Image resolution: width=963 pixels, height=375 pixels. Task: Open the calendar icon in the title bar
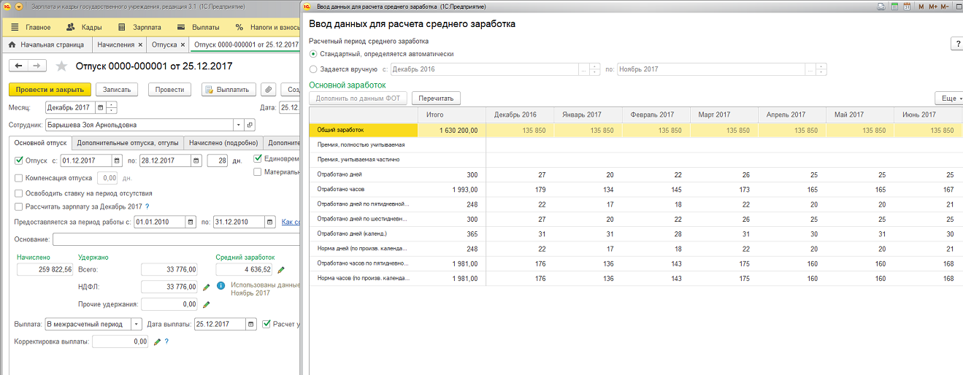[907, 7]
